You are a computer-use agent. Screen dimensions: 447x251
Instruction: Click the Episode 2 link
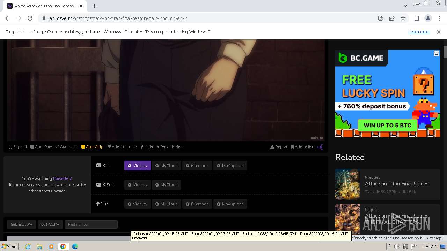pos(62,178)
